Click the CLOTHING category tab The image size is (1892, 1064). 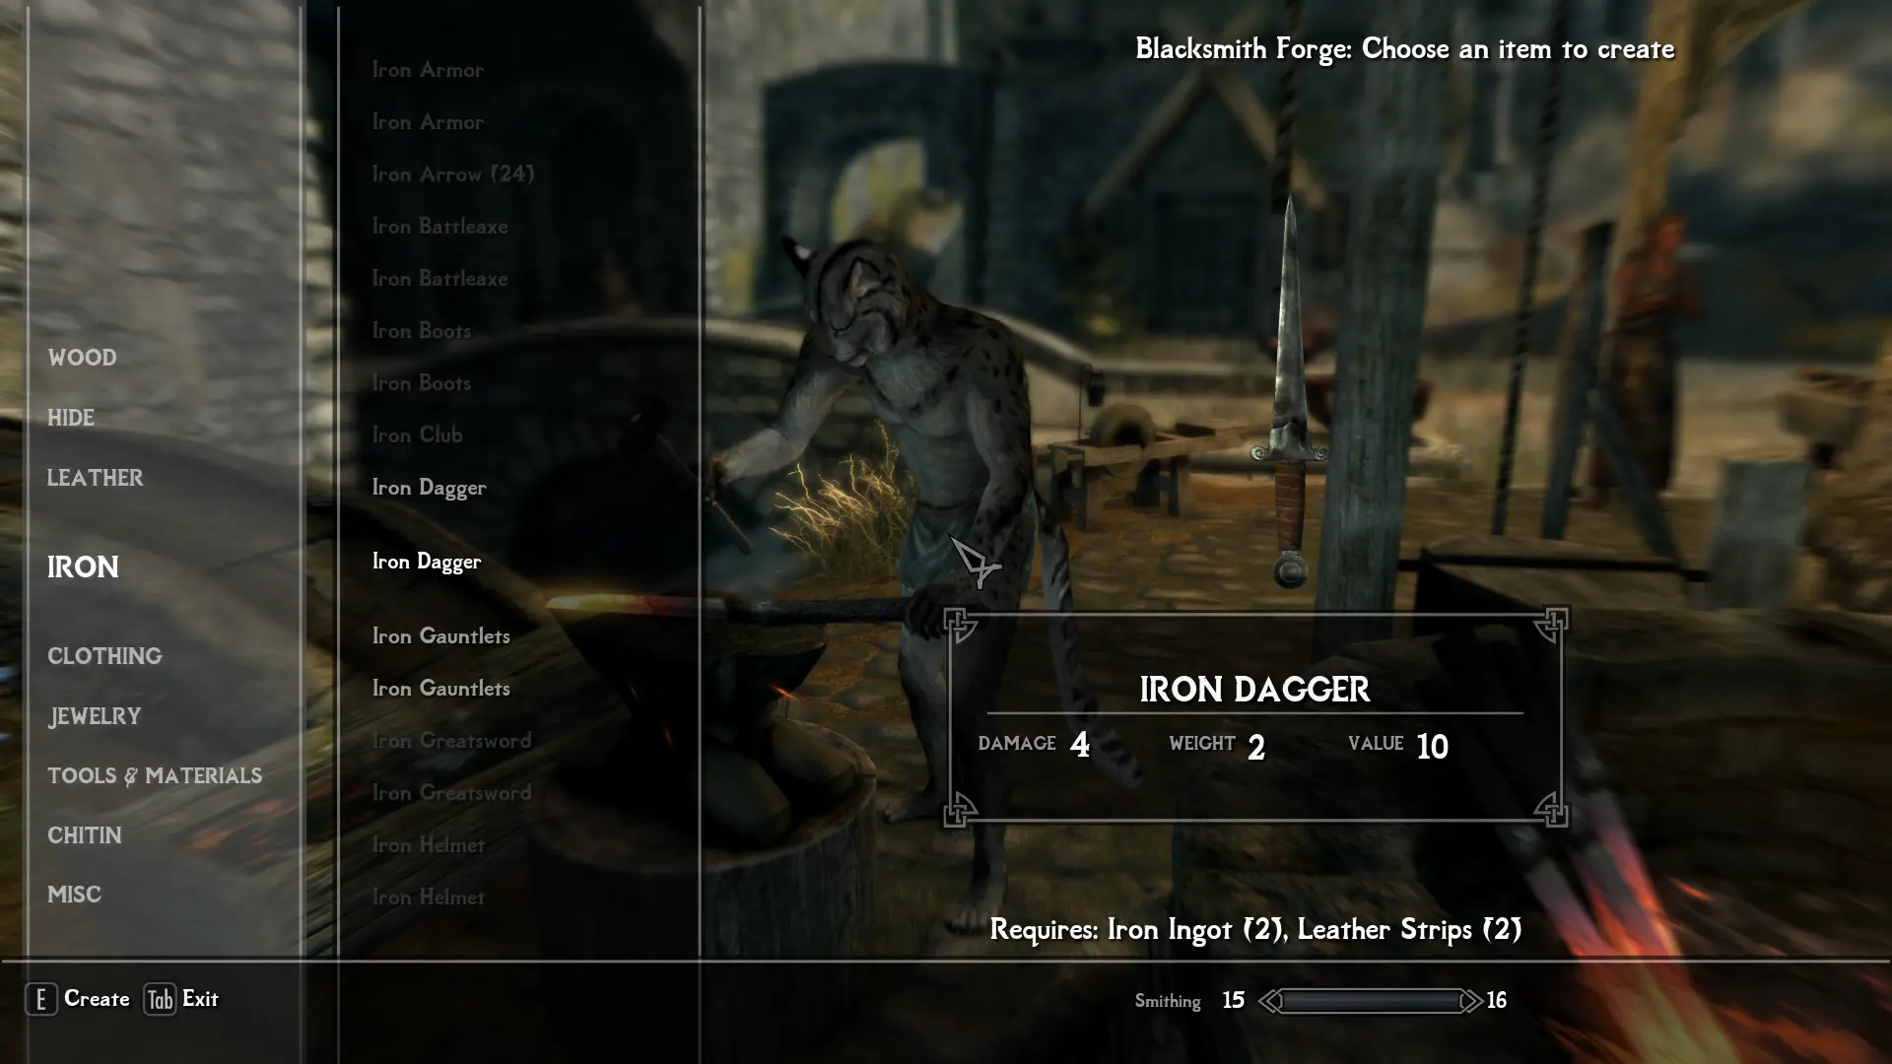pyautogui.click(x=105, y=656)
